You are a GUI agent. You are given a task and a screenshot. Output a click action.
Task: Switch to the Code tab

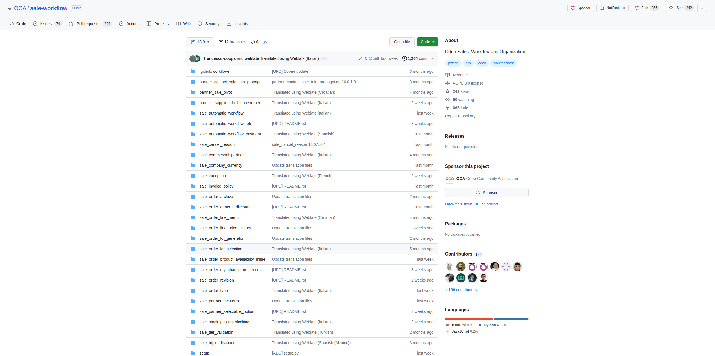pyautogui.click(x=18, y=24)
